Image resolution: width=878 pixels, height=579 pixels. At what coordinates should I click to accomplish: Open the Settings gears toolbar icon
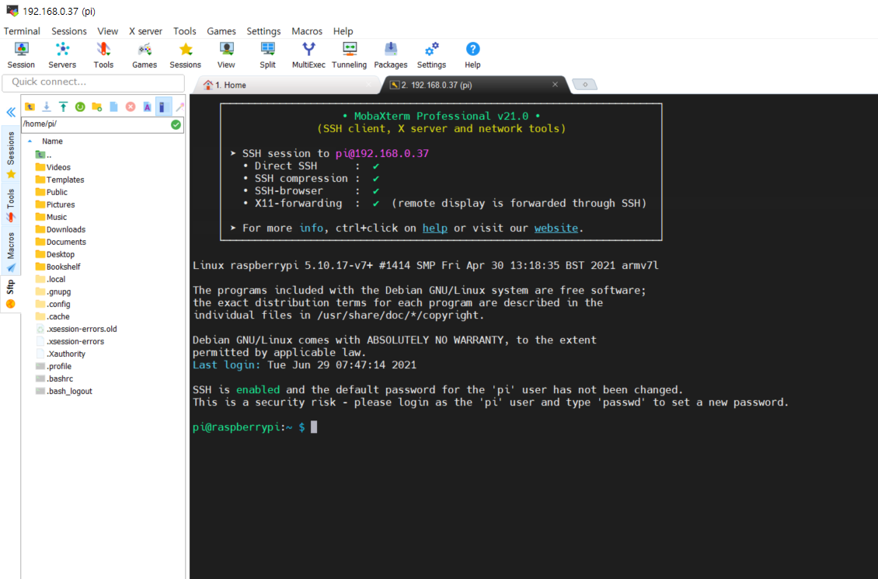click(x=431, y=55)
